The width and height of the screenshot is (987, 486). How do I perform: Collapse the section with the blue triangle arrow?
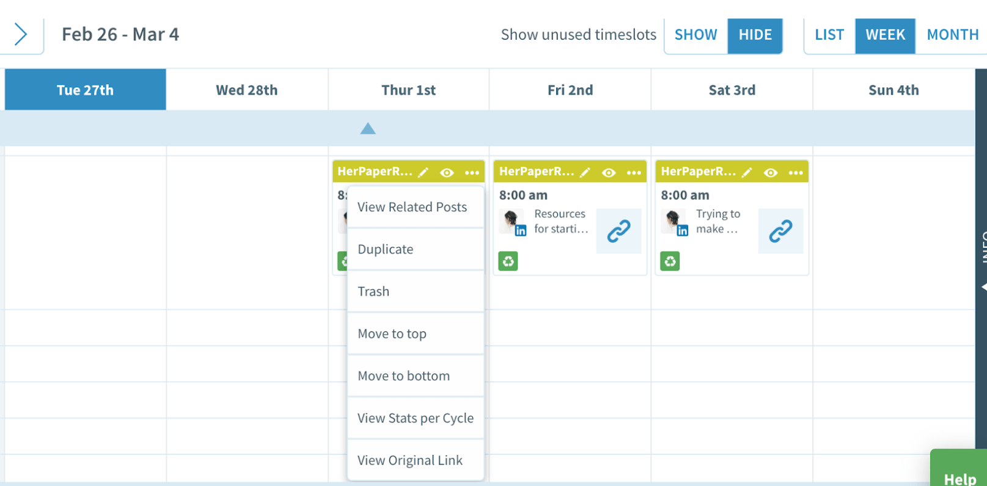pyautogui.click(x=368, y=128)
